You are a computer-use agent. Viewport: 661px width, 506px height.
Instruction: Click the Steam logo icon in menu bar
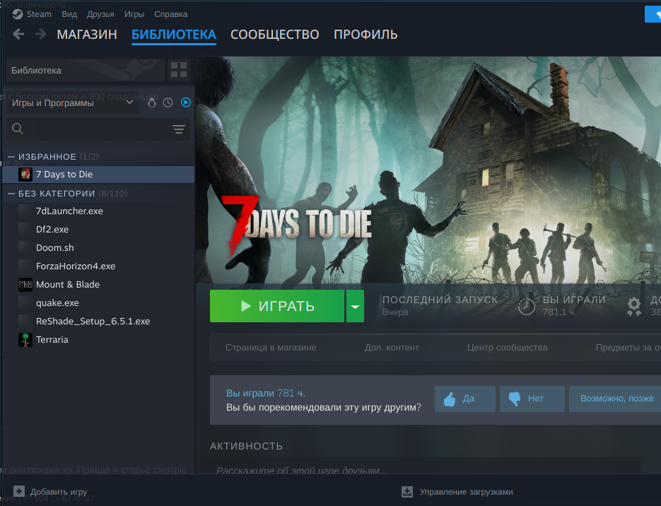click(18, 14)
